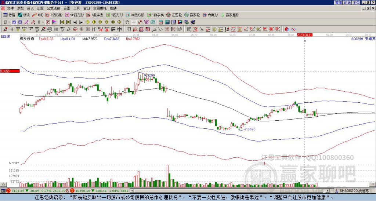The width and height of the screenshot is (376, 201).
Task: Click the status bar grid icon
Action: coord(3,191)
